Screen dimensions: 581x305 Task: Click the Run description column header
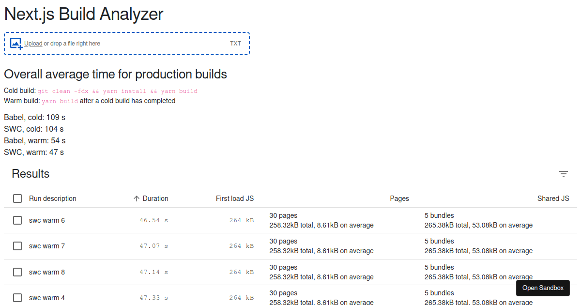tap(52, 198)
